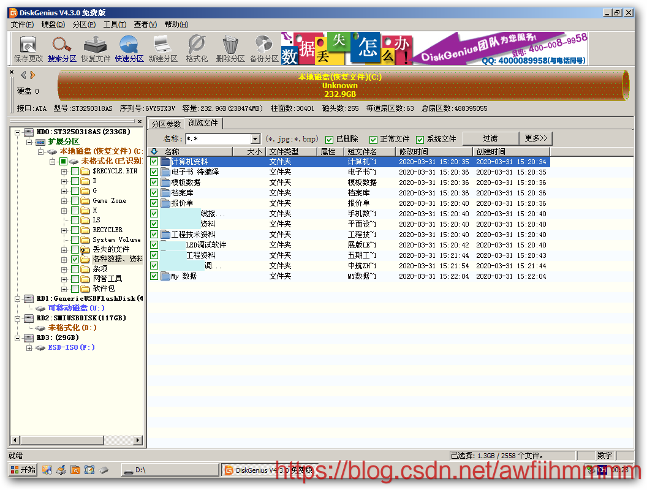Click the RD2 SMIUSBDISK drive icon

tap(29, 318)
